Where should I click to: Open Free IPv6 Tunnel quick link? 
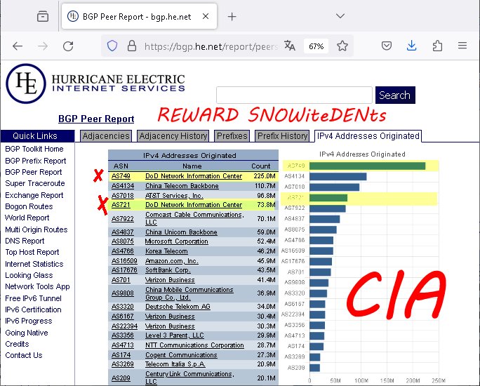(33, 298)
